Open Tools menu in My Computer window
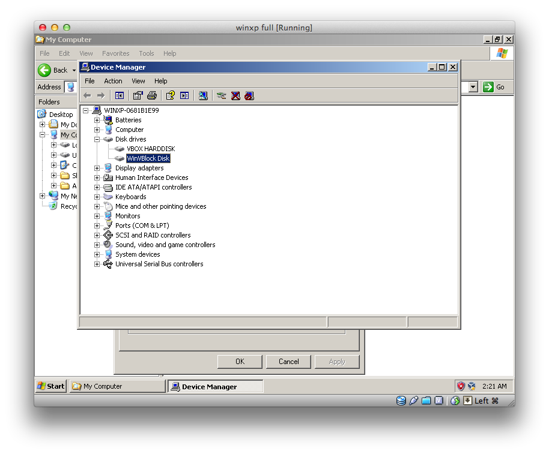 147,53
